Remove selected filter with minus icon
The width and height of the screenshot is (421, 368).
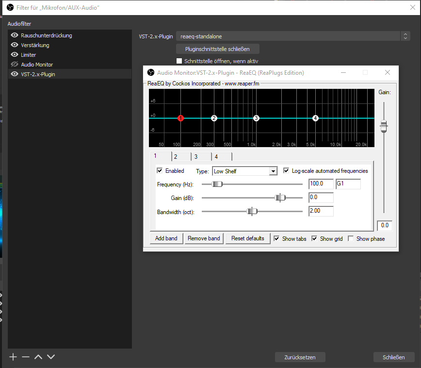point(26,357)
